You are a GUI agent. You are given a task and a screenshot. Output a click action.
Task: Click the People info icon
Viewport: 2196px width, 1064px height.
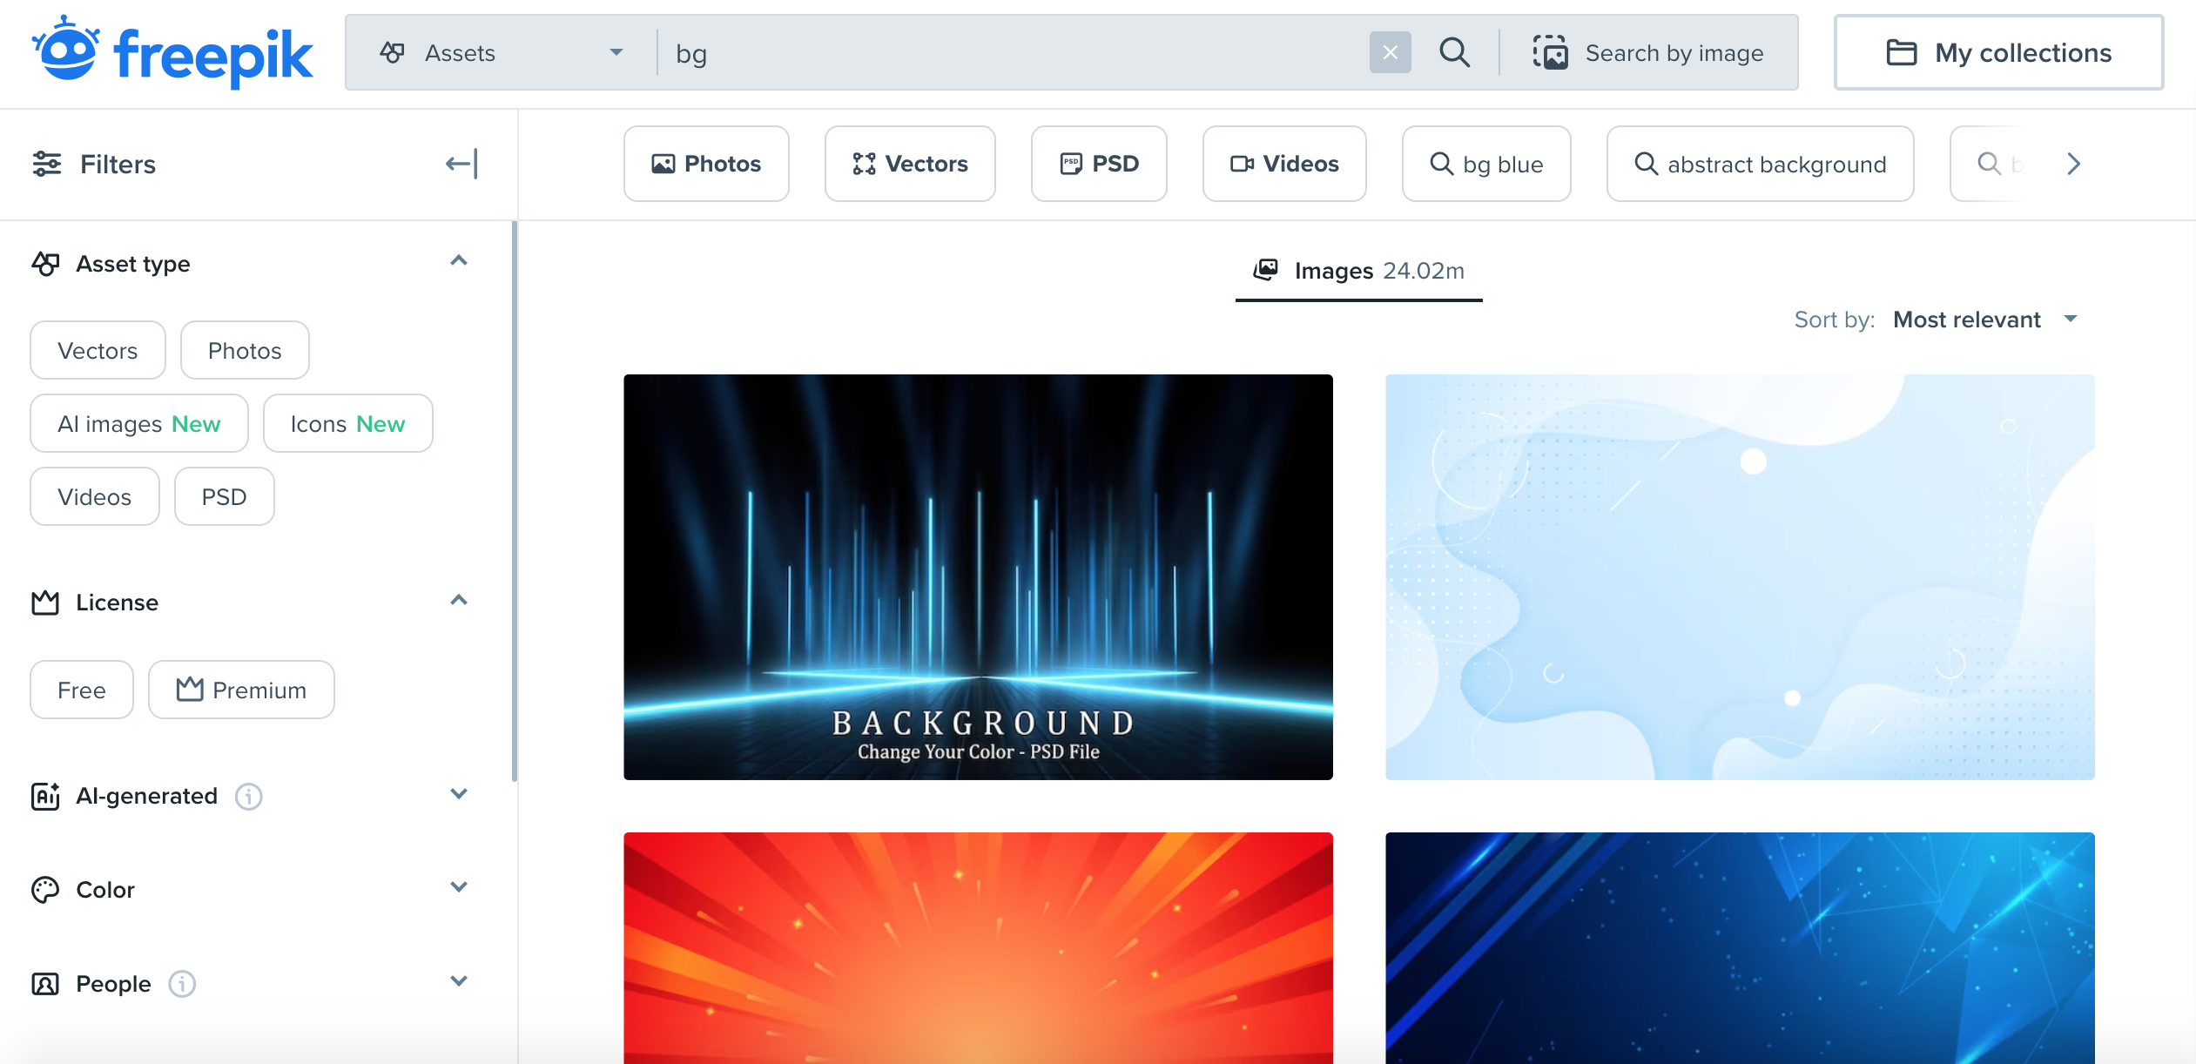click(x=182, y=984)
